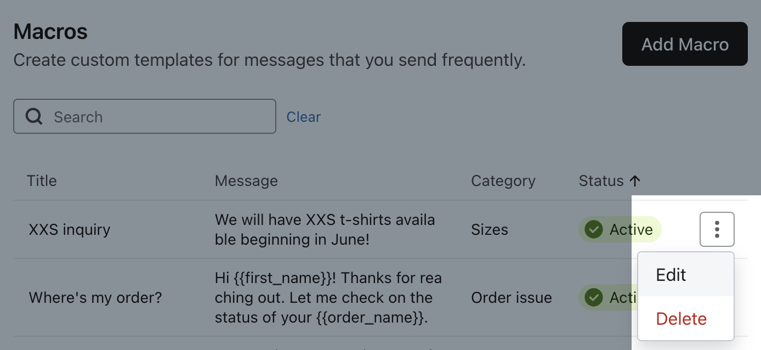This screenshot has height=350, width=761.
Task: Click the Status column header
Action: [x=601, y=181]
